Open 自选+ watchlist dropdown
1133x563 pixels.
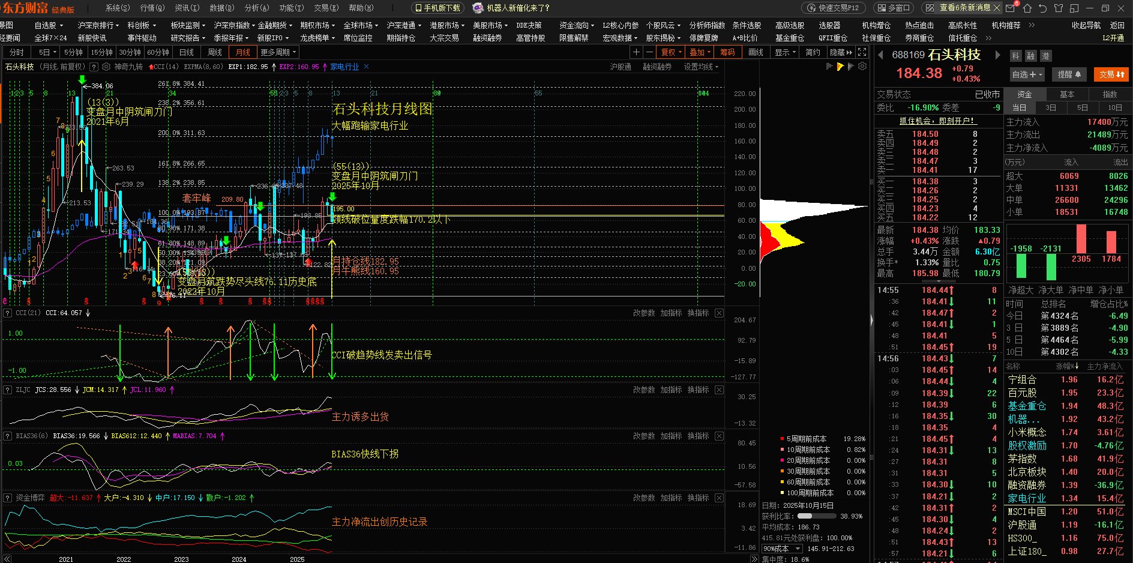[x=1027, y=74]
